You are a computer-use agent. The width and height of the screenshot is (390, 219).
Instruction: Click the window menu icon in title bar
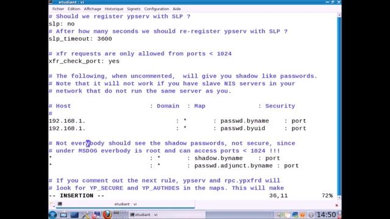(x=51, y=2)
